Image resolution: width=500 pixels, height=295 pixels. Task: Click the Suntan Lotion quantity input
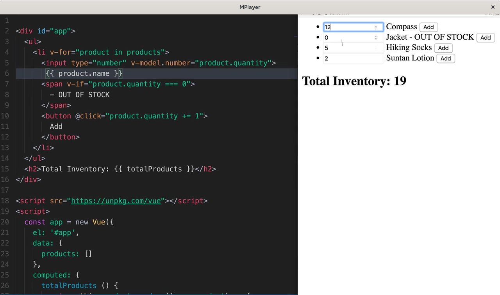353,58
